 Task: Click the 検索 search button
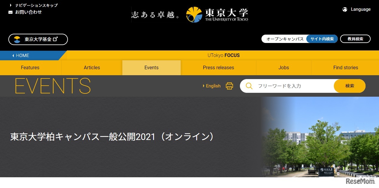point(350,86)
